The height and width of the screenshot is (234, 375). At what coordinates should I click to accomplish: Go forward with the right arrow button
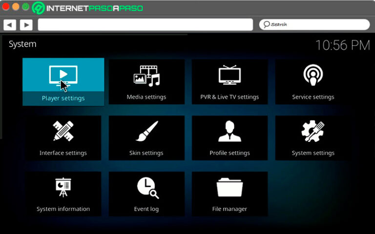[25, 24]
